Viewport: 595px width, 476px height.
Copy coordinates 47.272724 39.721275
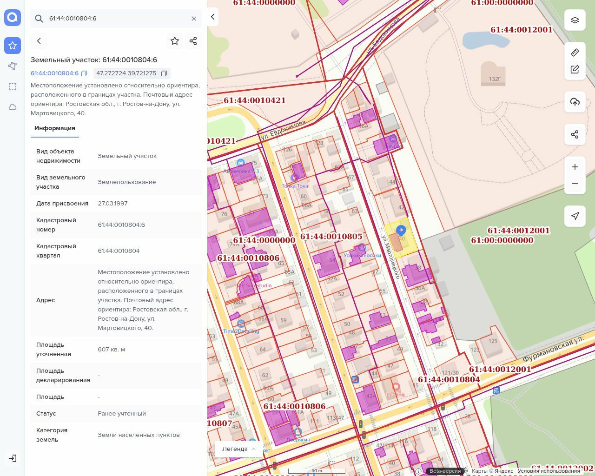coord(164,73)
